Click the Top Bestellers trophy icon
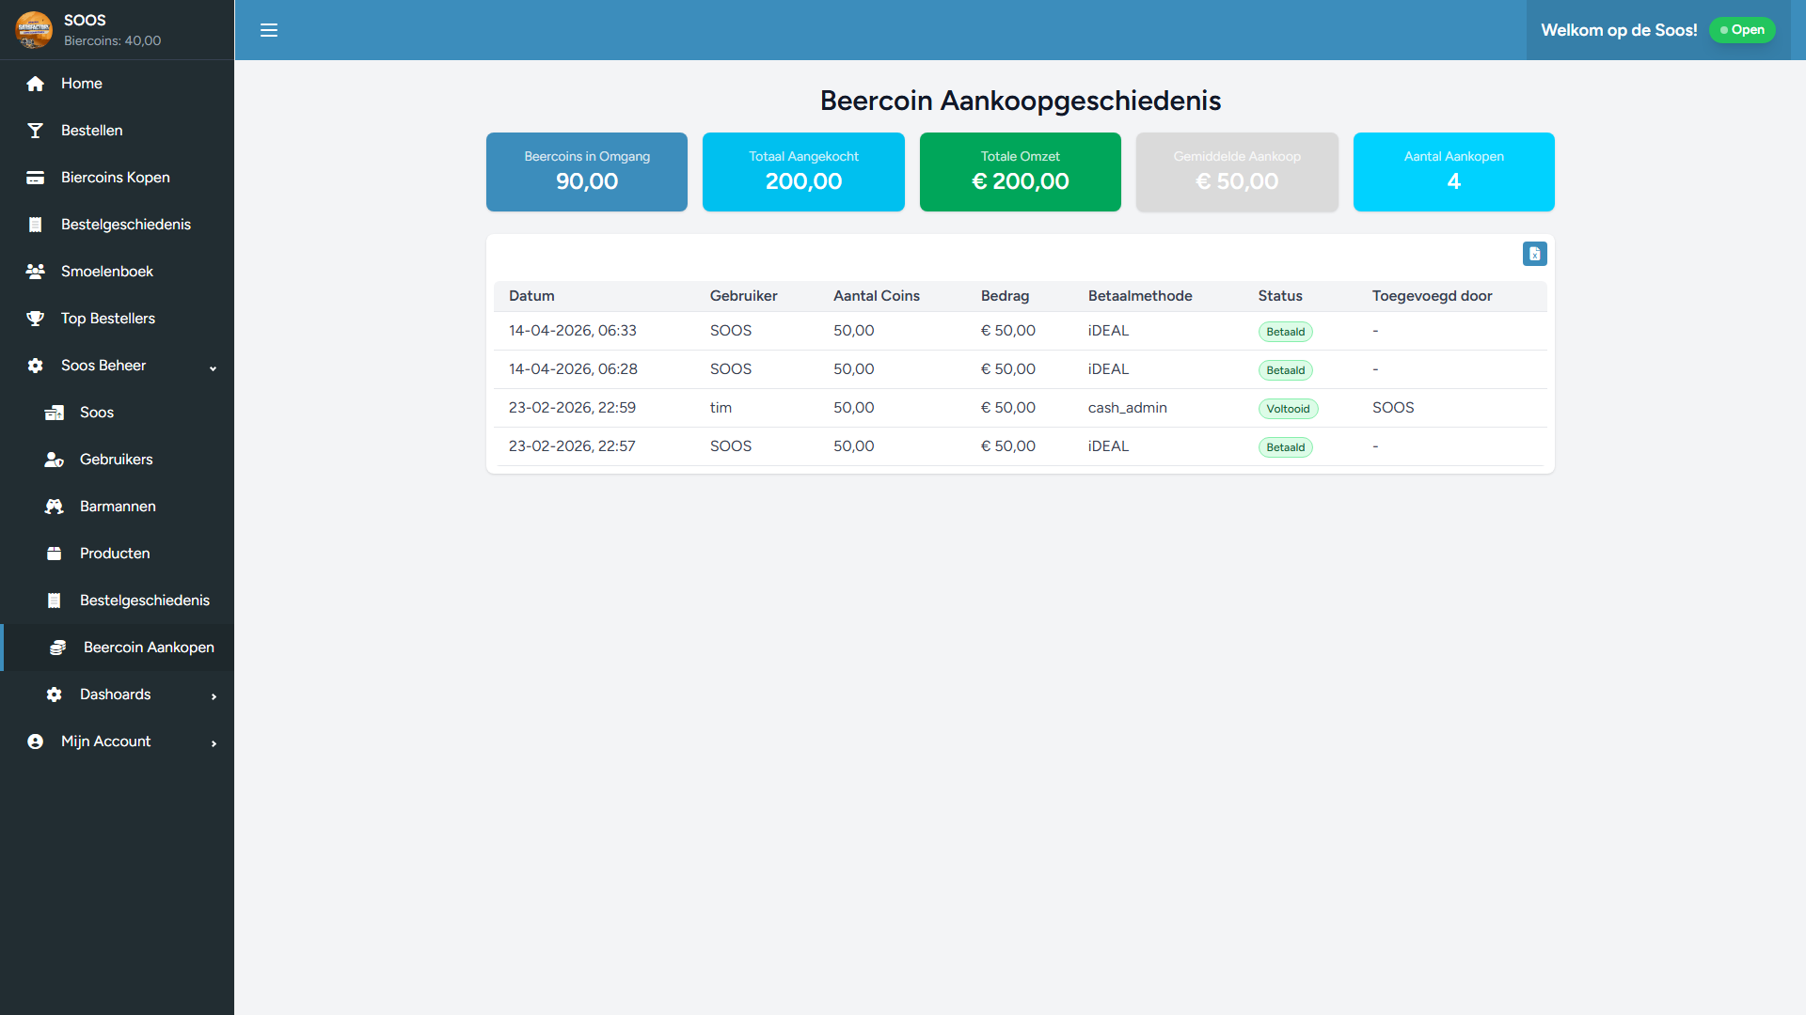 pos(36,319)
